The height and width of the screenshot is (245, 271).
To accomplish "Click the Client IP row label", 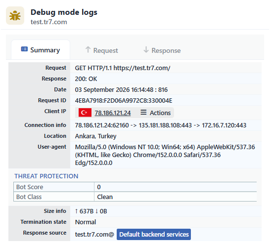I will click(x=55, y=111).
